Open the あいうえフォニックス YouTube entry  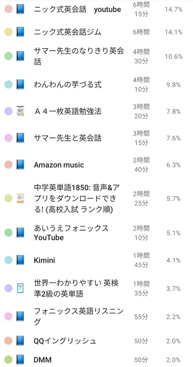coord(96,233)
